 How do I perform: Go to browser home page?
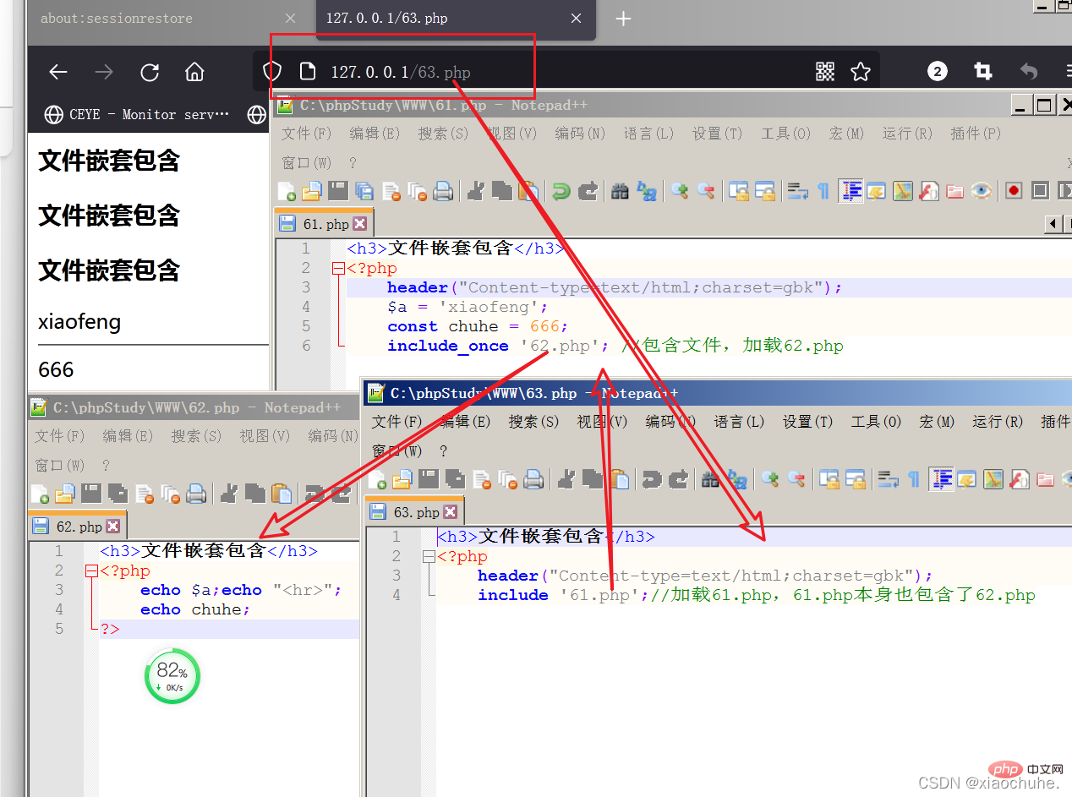(x=194, y=72)
